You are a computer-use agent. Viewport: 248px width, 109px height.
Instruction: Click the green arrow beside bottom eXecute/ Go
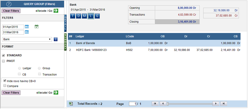56,93
